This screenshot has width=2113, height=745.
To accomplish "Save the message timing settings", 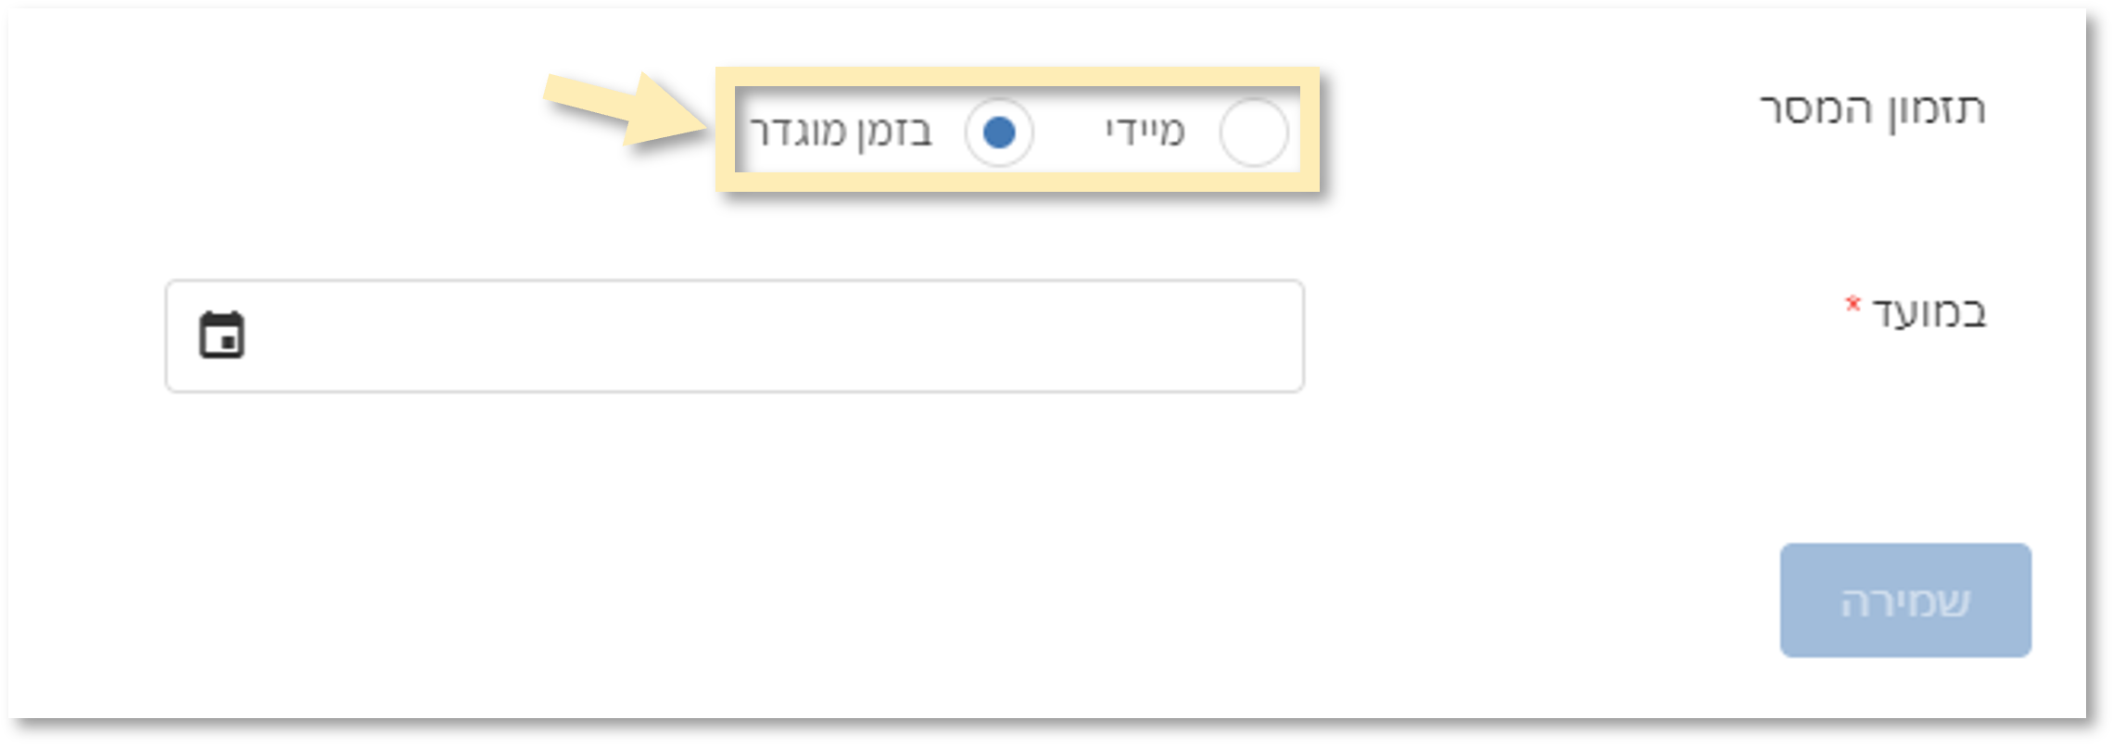I will [1905, 600].
